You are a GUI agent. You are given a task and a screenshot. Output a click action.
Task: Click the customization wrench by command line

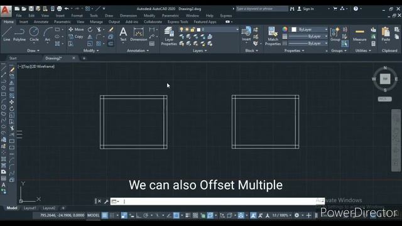pyautogui.click(x=106, y=202)
